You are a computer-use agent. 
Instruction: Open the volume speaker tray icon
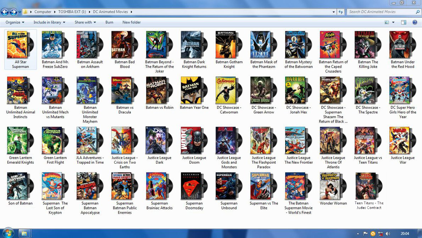[x=388, y=234]
